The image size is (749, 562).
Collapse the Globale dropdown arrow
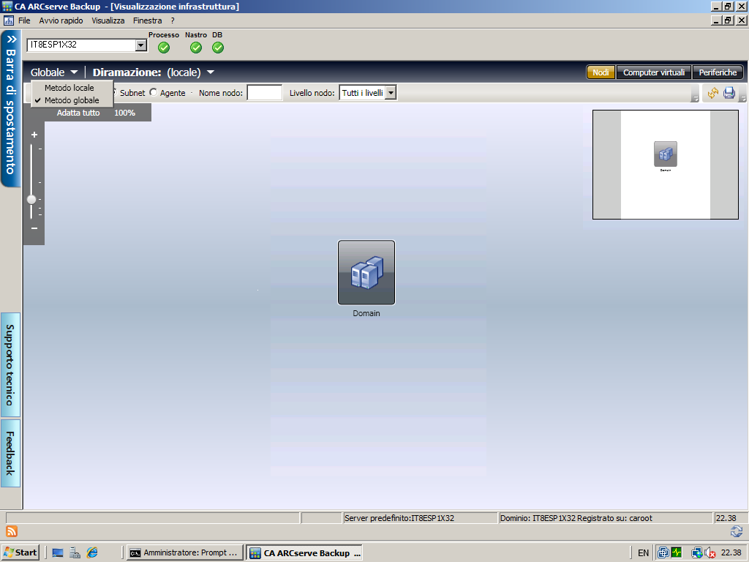coord(74,72)
